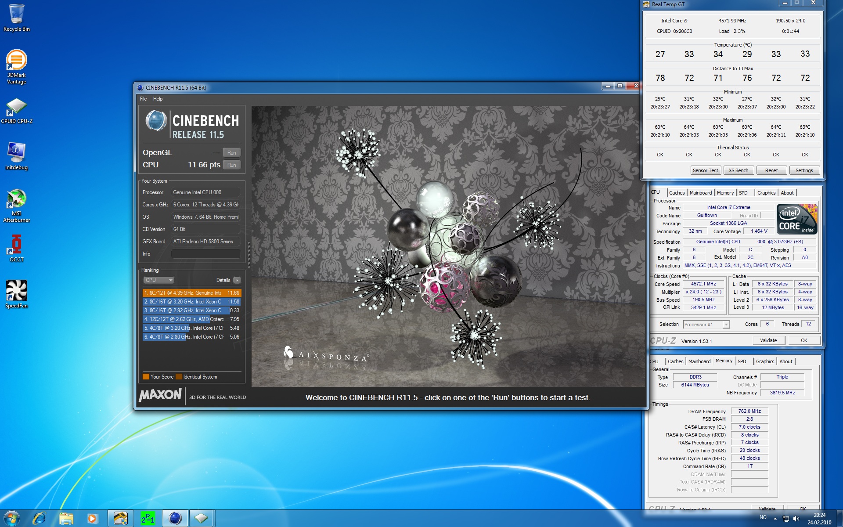The width and height of the screenshot is (843, 527).
Task: Click the Cinebench globe logo
Action: click(x=156, y=120)
